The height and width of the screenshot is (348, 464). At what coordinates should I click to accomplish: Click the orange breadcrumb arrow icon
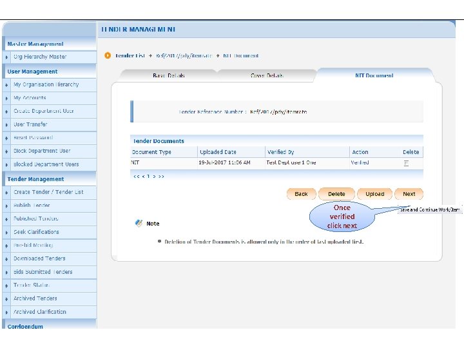click(108, 55)
